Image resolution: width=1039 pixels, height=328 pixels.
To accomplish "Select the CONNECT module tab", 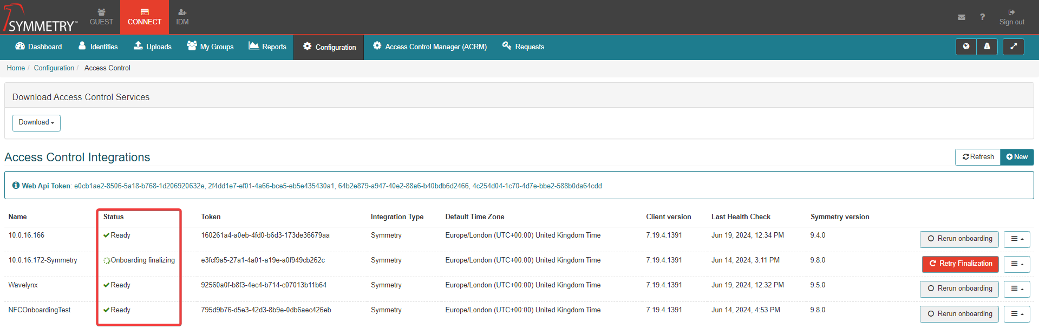I will click(x=145, y=17).
